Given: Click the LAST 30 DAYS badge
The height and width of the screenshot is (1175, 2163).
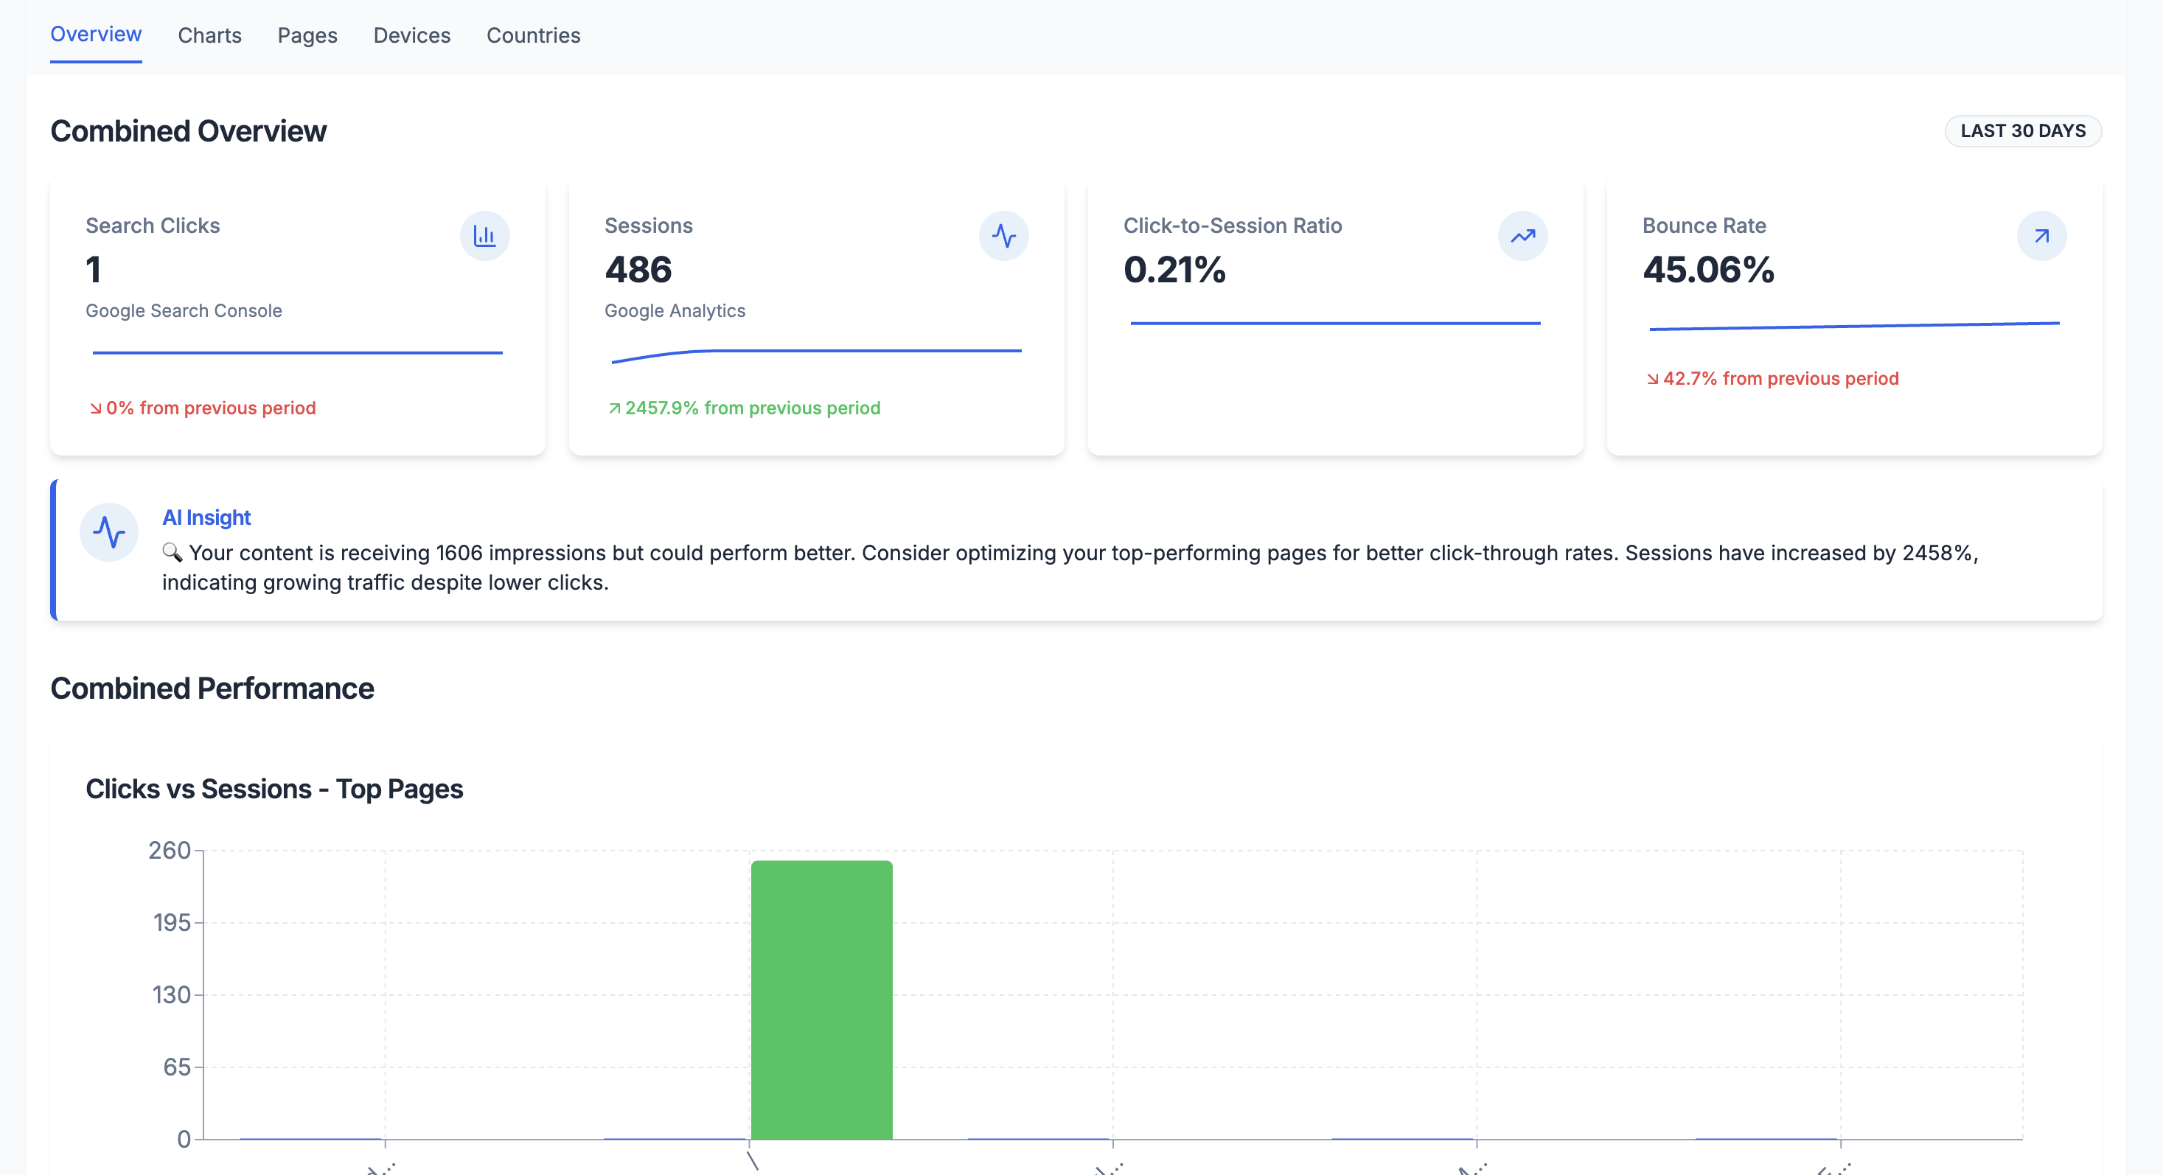Looking at the screenshot, I should [2022, 131].
